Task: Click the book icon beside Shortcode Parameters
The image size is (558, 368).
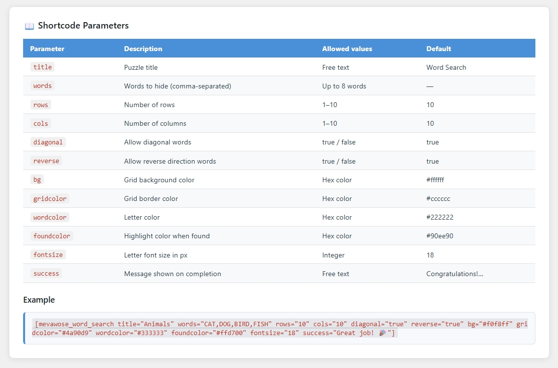Action: point(29,25)
